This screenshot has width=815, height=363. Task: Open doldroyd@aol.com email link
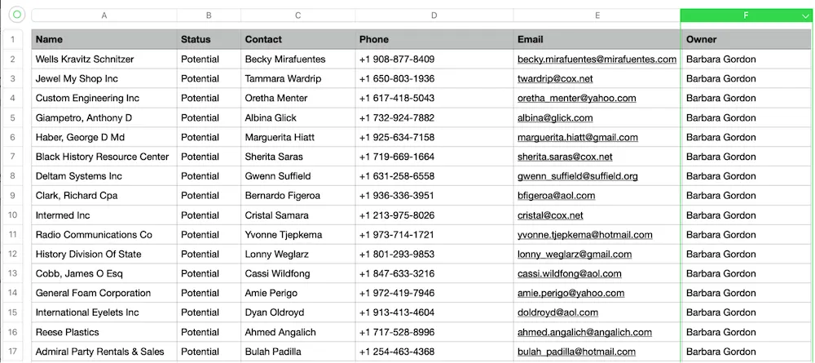[557, 312]
